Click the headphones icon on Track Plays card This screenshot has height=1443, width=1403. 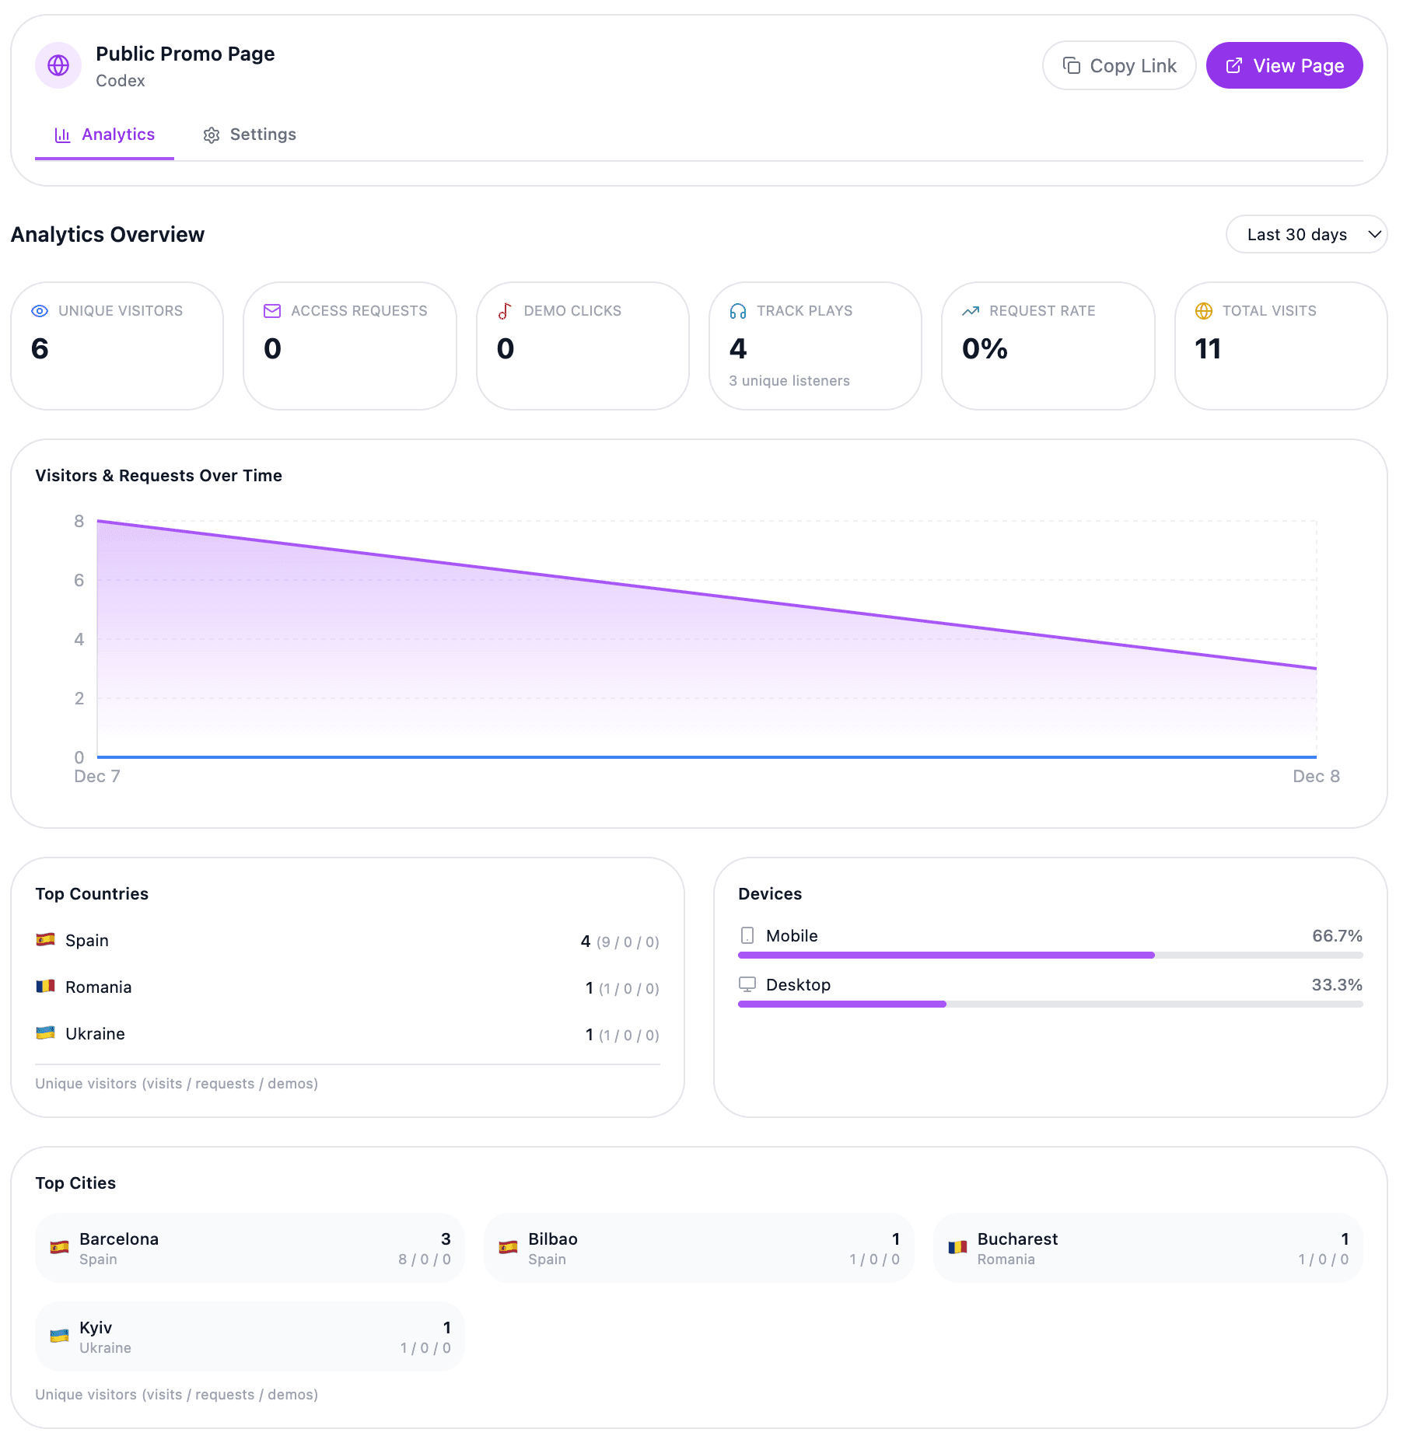(x=737, y=310)
